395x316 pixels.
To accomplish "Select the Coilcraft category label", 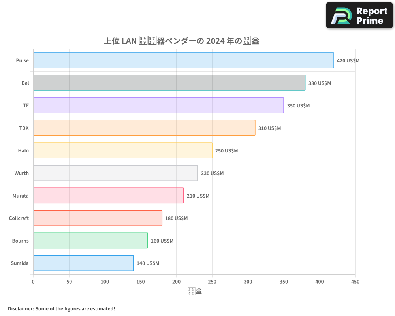I will pyautogui.click(x=19, y=218).
